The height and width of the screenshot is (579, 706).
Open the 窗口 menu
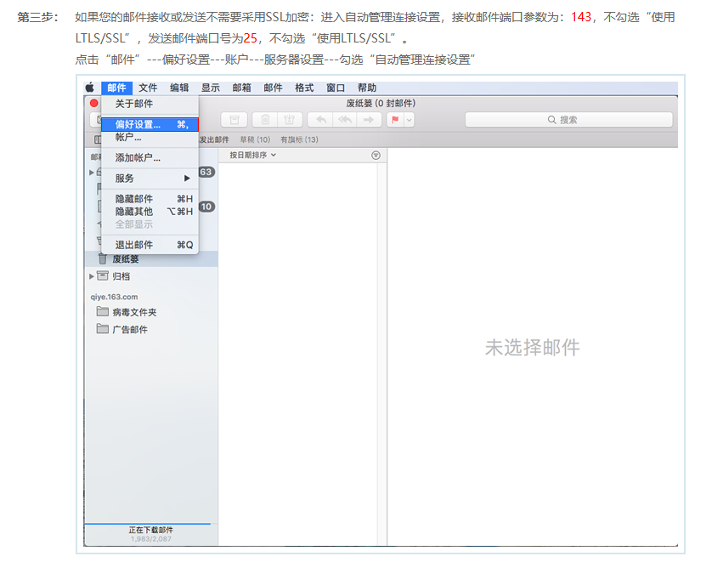pos(336,88)
